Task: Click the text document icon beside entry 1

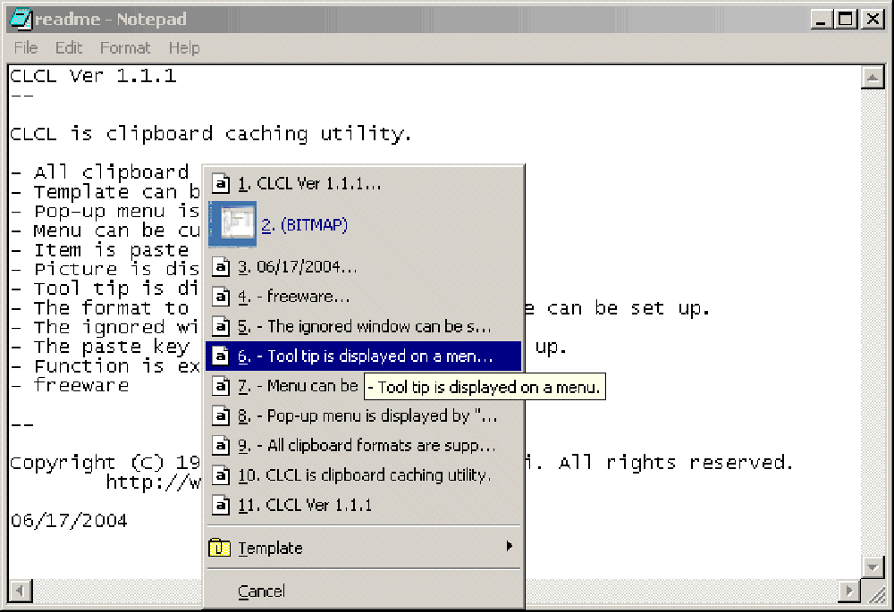Action: 221,184
